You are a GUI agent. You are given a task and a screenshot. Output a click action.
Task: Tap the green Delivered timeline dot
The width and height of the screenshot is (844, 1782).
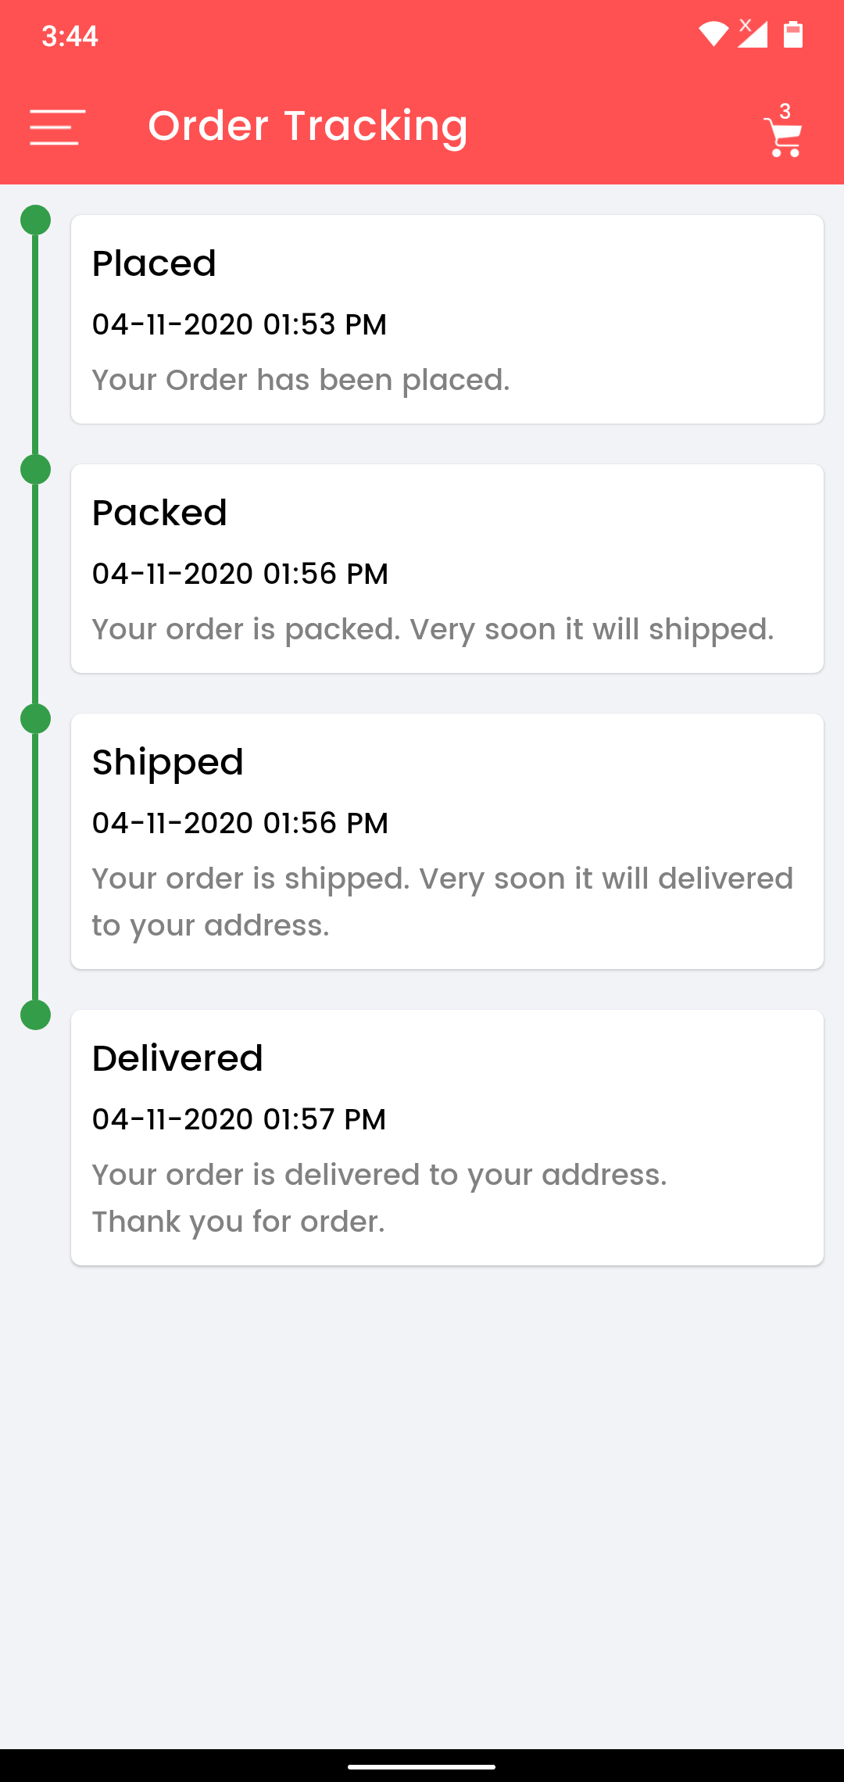pos(35,1014)
